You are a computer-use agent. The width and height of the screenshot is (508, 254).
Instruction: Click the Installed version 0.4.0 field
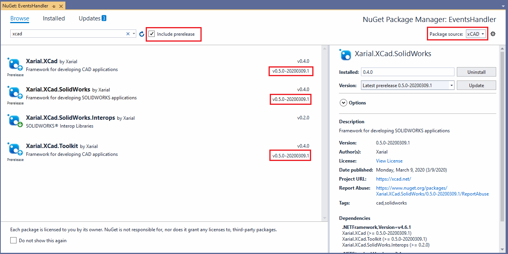click(408, 72)
